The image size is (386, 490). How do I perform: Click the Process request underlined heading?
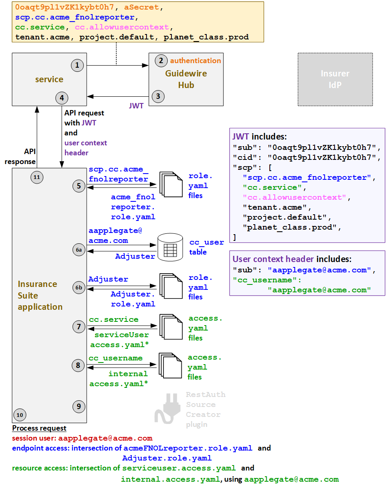coord(39,428)
